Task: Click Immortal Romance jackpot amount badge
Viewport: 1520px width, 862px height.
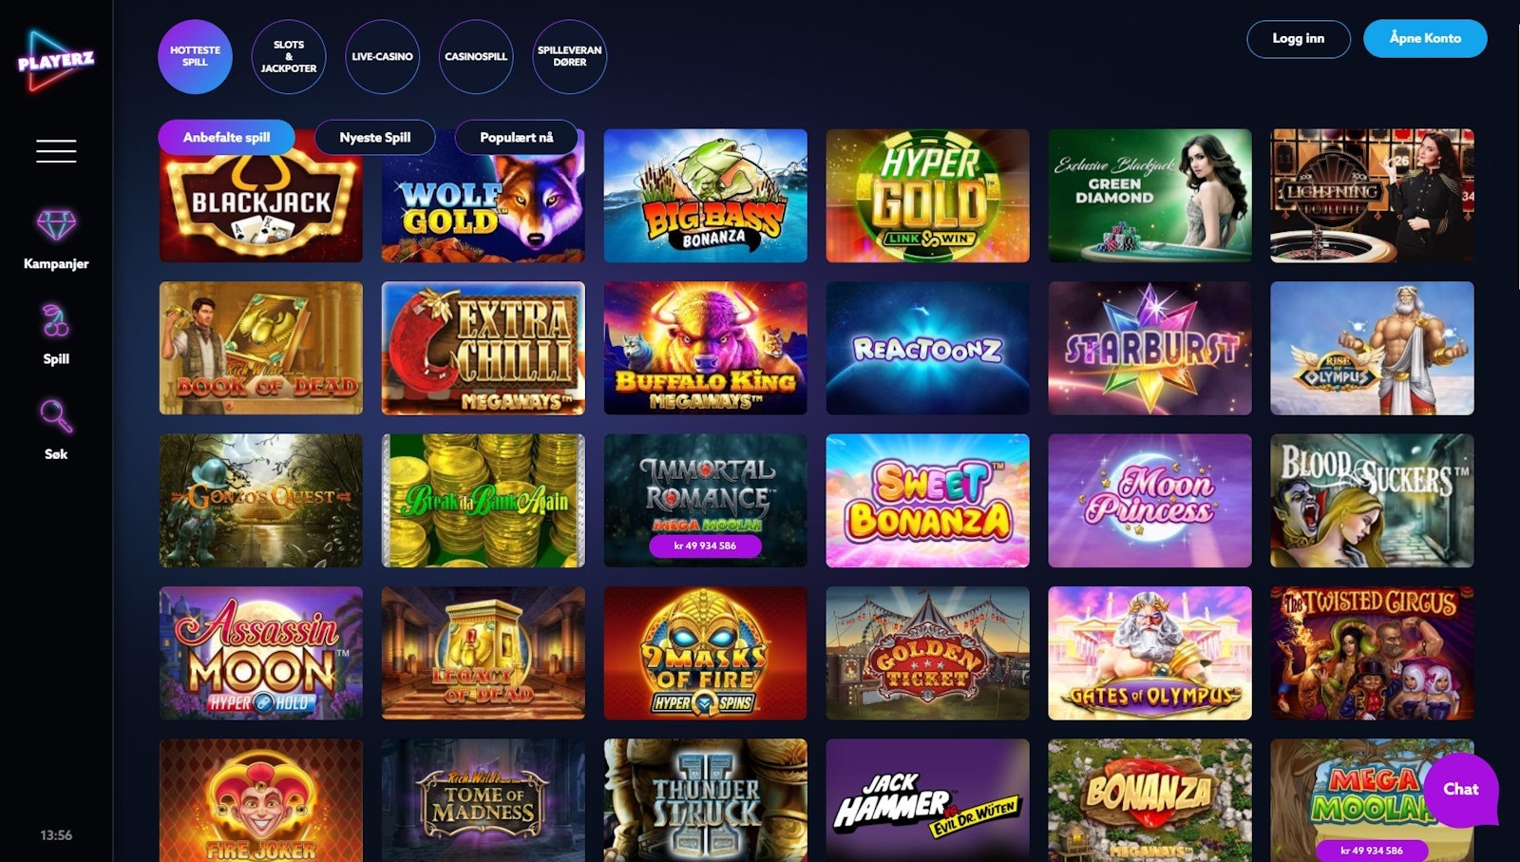Action: 705,546
